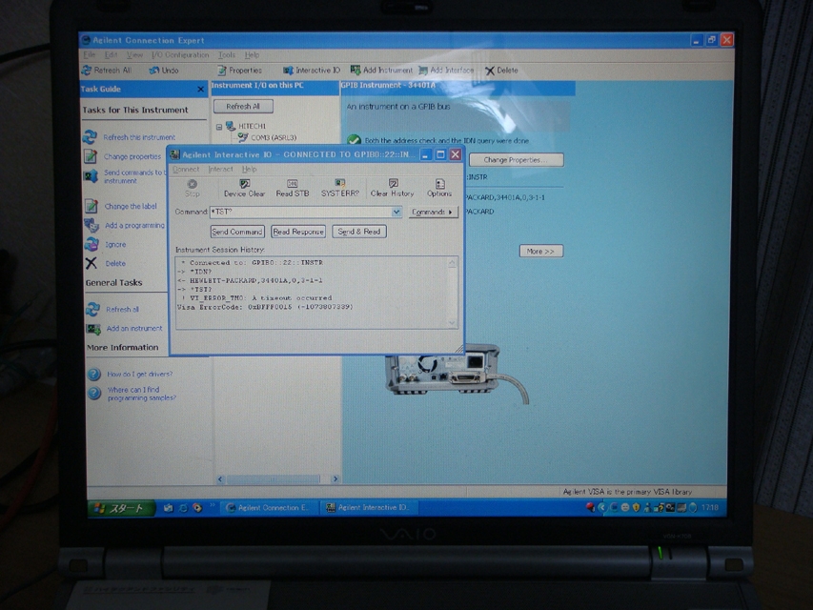Click the Refresh this instrument task icon
Viewport: 813px width, 610px height.
coord(91,137)
